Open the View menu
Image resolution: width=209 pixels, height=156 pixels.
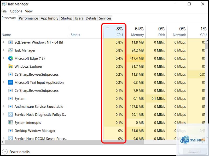coord(29,11)
